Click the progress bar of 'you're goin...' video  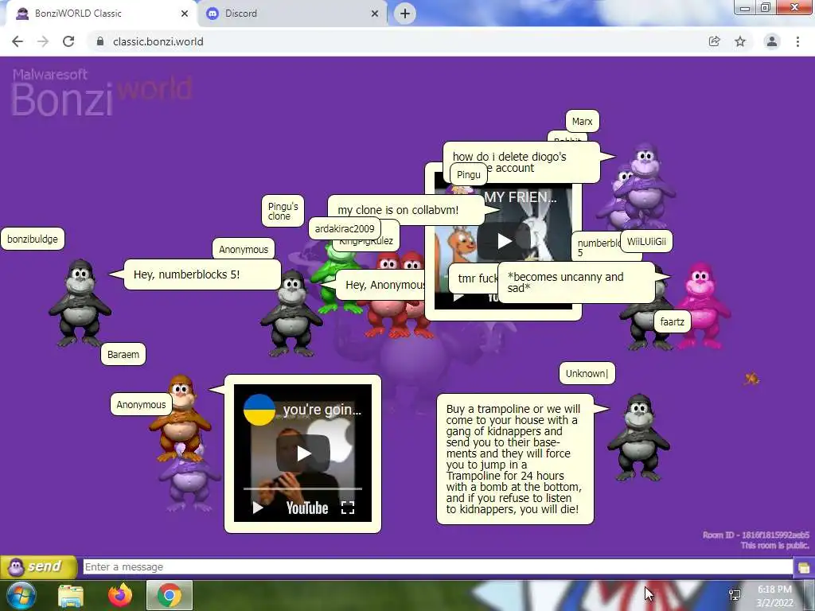point(302,489)
